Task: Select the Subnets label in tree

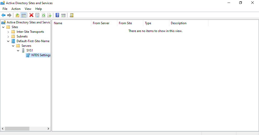Action: point(22,36)
